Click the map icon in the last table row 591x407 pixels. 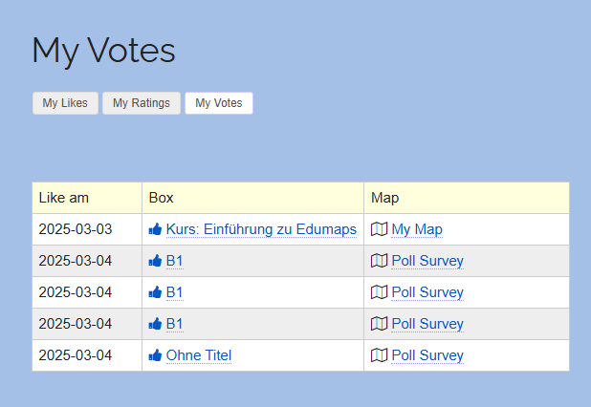pos(379,355)
